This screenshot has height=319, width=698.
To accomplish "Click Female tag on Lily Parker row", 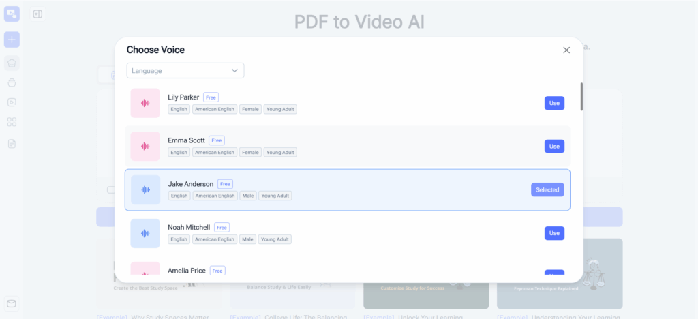I will click(250, 109).
